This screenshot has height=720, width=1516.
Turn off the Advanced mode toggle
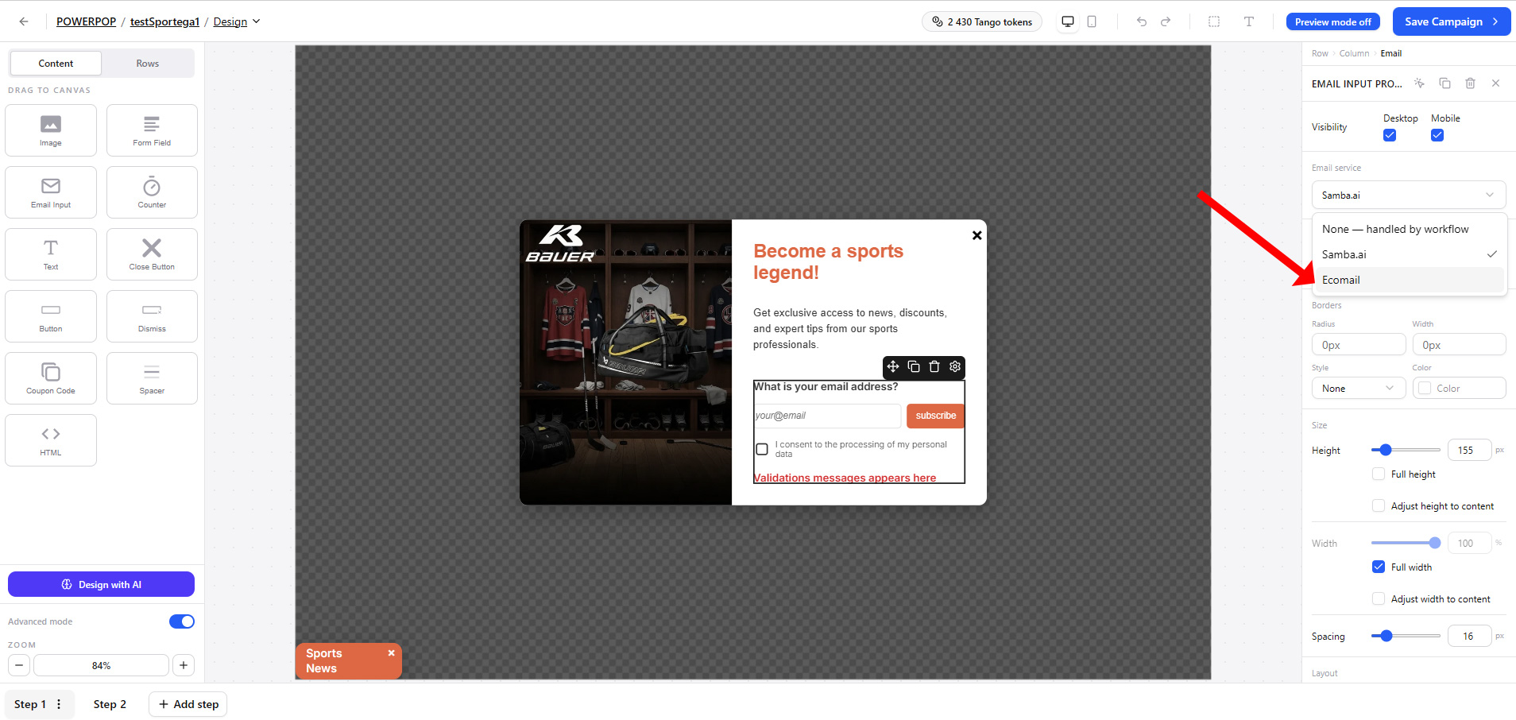pyautogui.click(x=182, y=621)
